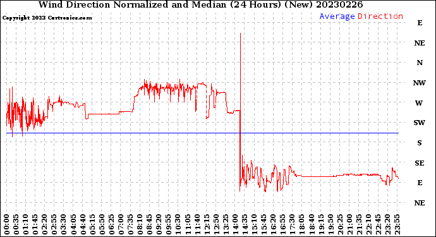The width and height of the screenshot is (436, 237).
Task: Click the 11:40 time axis label
Action: click(x=197, y=224)
